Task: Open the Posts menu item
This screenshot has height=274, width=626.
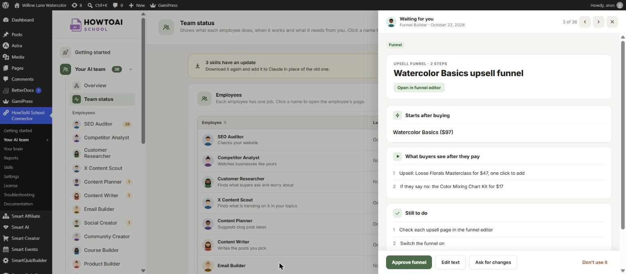Action: pos(17,35)
